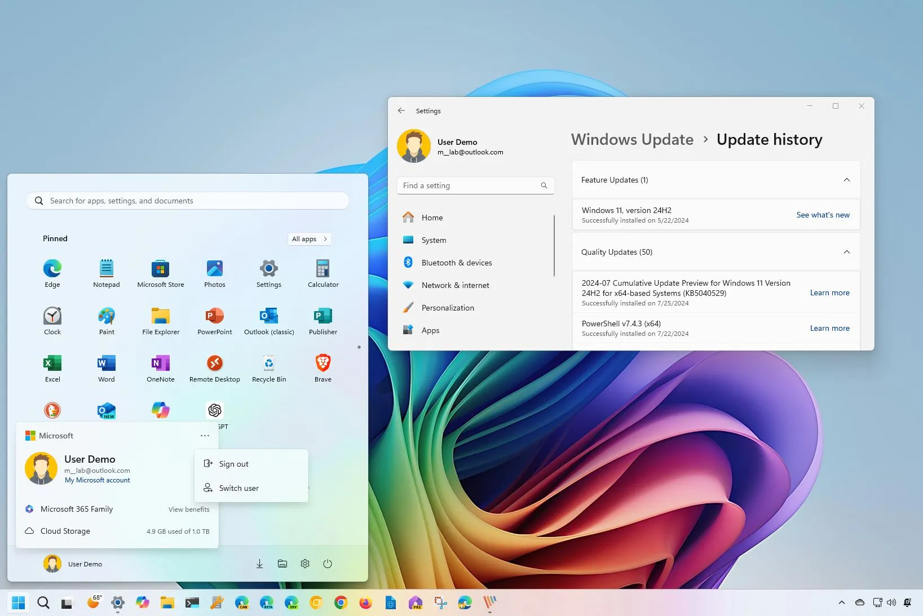Click See what's new for version 24H2

pyautogui.click(x=823, y=215)
